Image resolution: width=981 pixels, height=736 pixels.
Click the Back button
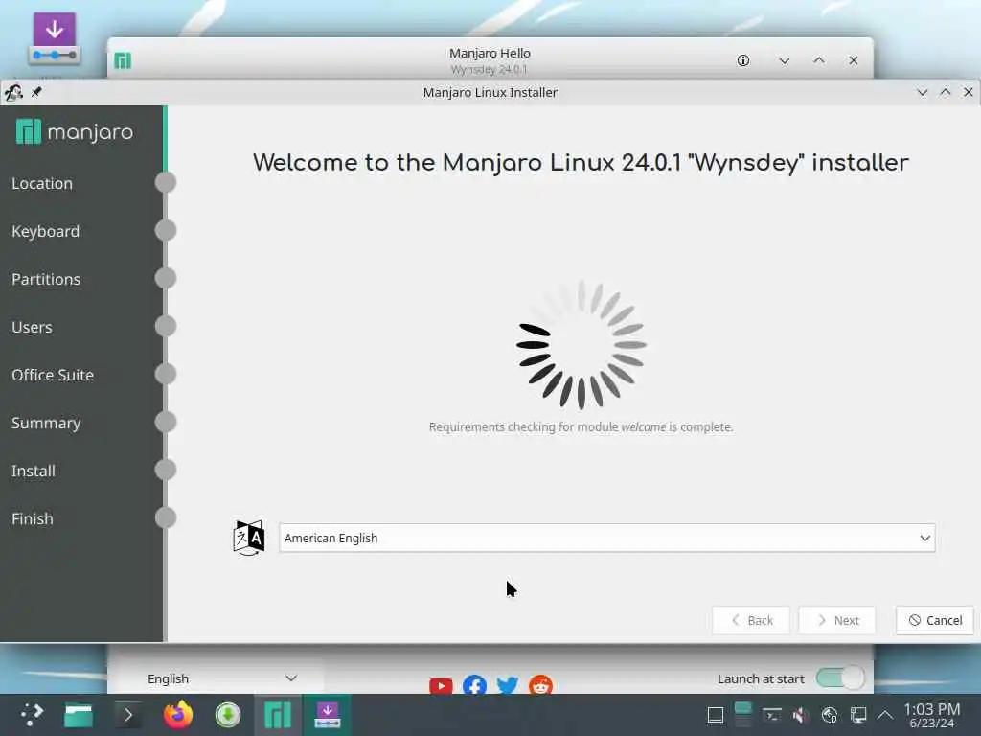751,620
